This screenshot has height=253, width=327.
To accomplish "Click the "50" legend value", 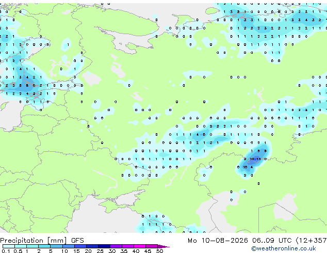I will tap(160, 251).
